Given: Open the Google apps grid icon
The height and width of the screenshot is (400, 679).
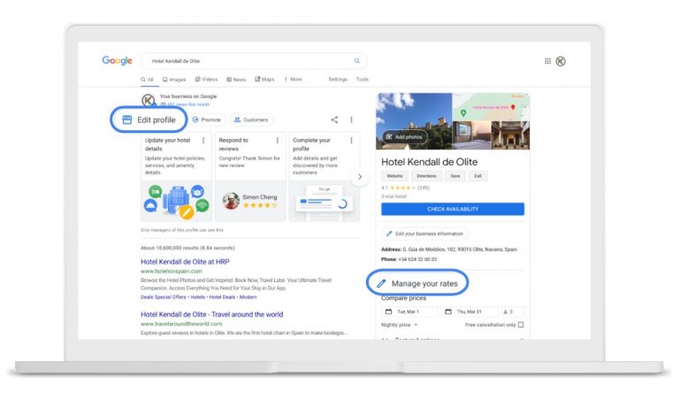Looking at the screenshot, I should pos(548,61).
